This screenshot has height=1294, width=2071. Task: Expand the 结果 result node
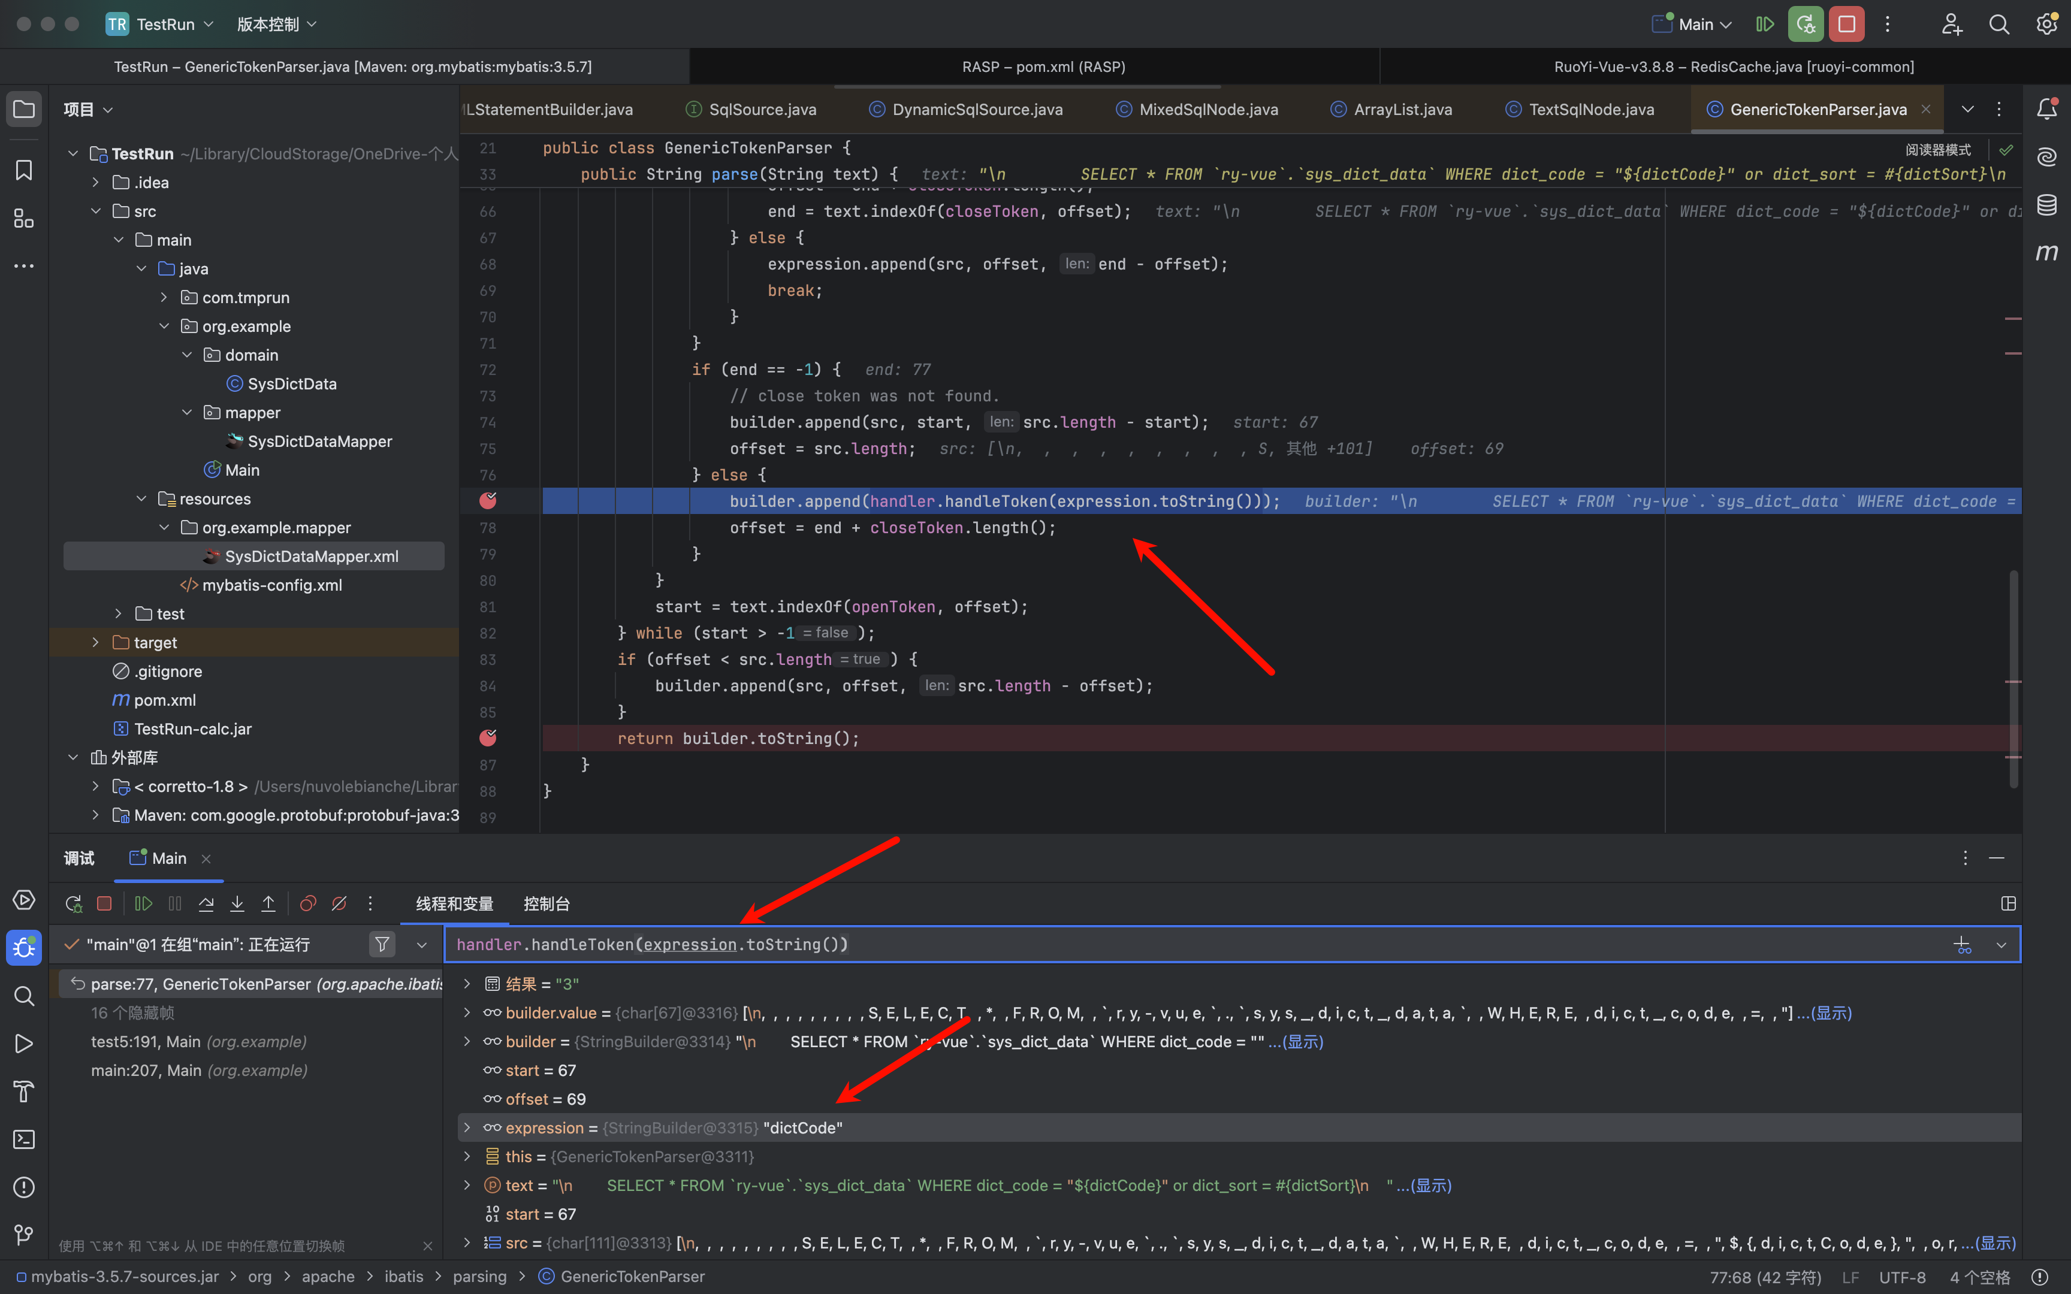(x=467, y=984)
